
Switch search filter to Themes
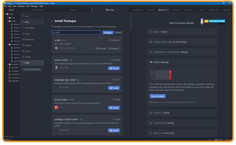[x=118, y=32]
